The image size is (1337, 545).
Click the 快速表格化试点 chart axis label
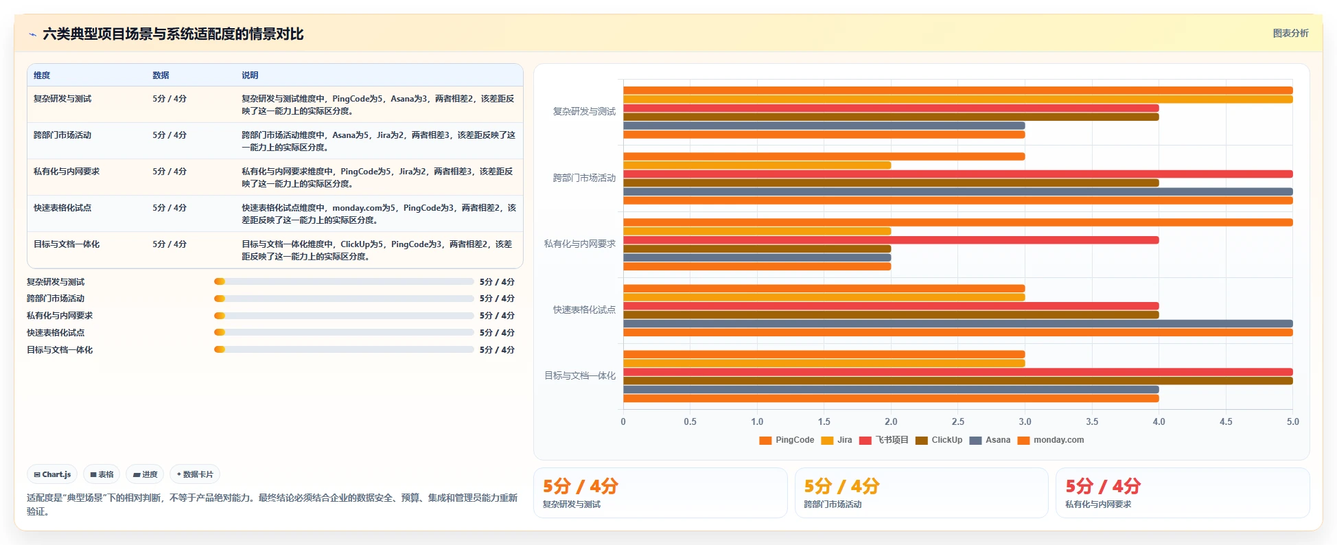(x=584, y=310)
